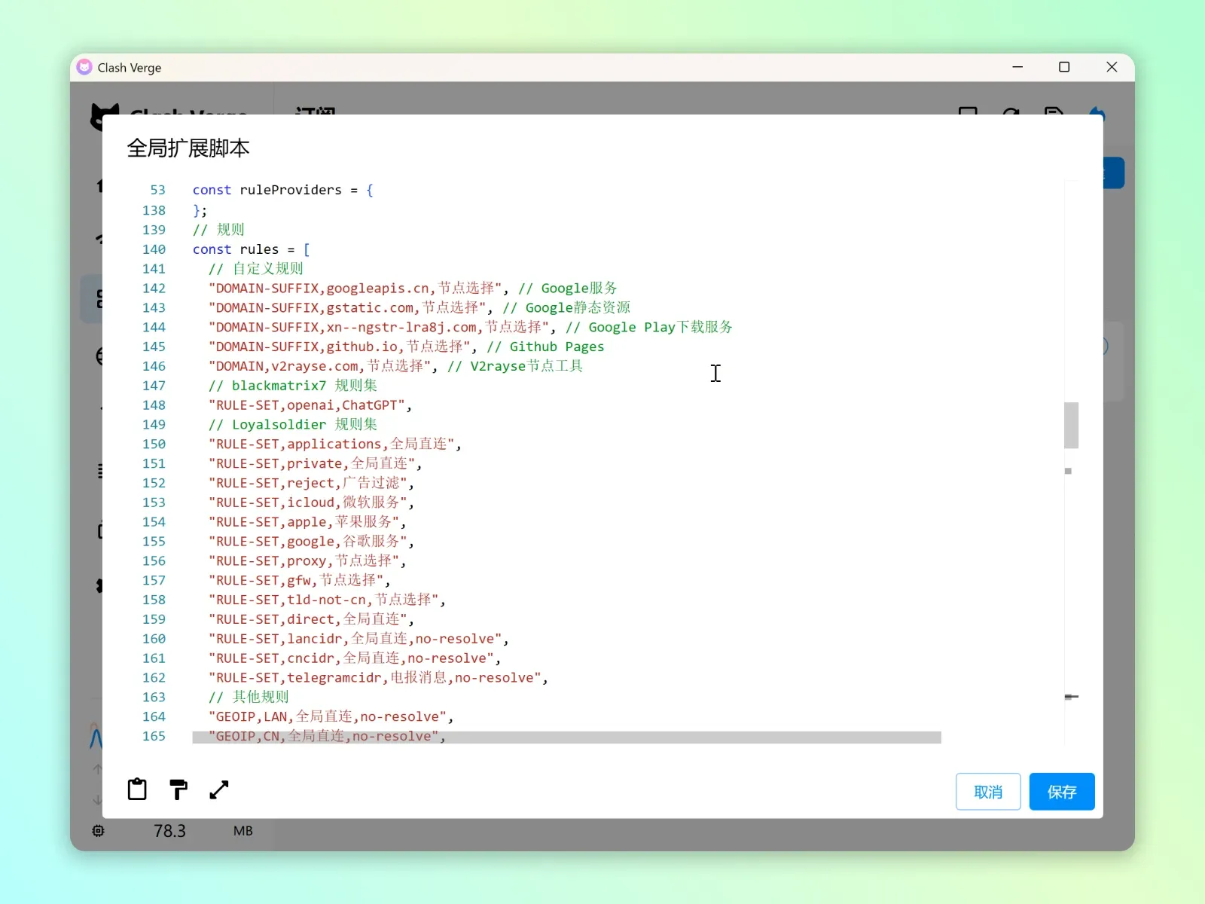Click the '// 规则' comment line

point(218,230)
